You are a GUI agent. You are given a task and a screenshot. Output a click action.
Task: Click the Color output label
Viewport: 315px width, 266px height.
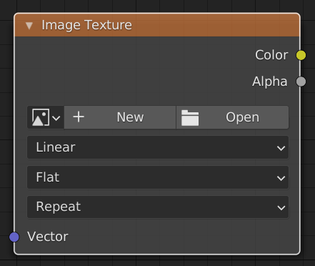click(271, 55)
